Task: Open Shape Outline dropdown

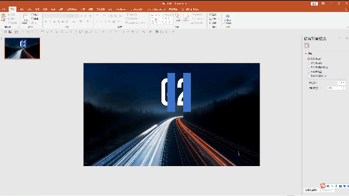Action: pyautogui.click(x=197, y=19)
